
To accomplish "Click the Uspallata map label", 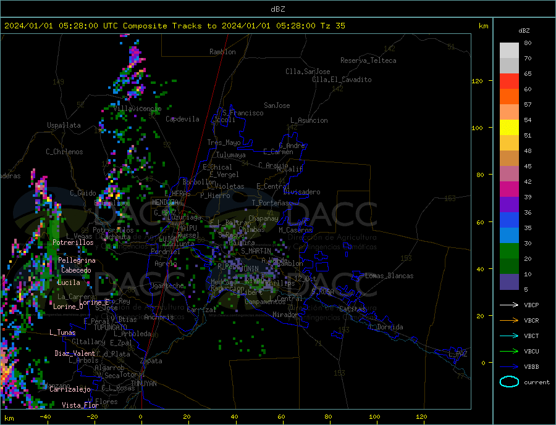I will (64, 125).
